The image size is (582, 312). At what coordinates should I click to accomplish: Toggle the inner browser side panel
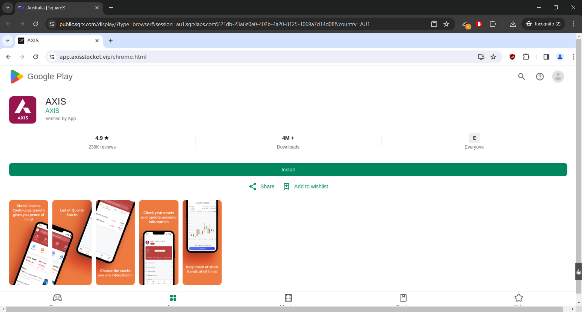(546, 57)
